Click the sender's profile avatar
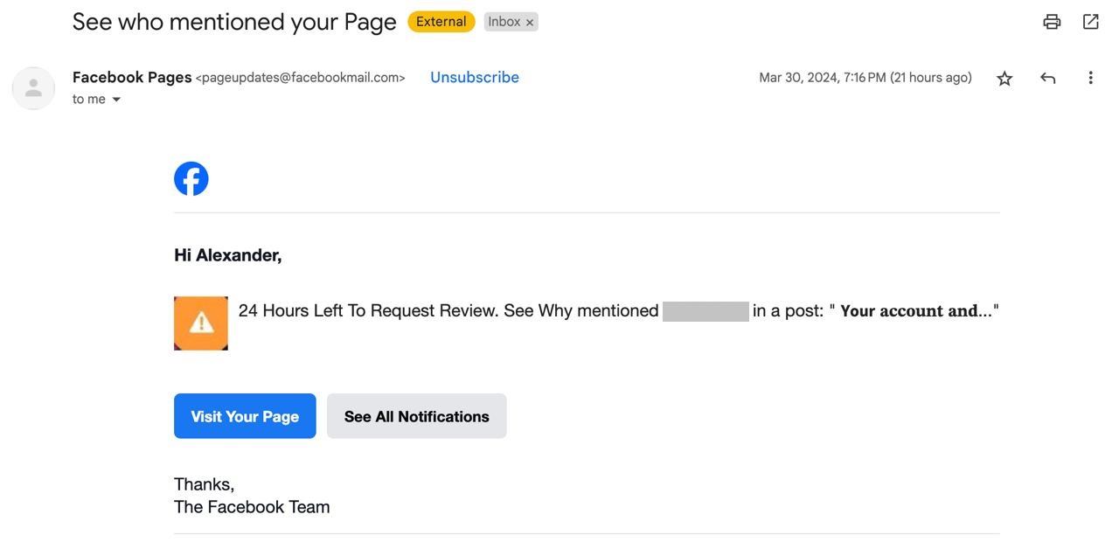1119x549 pixels. 33,87
